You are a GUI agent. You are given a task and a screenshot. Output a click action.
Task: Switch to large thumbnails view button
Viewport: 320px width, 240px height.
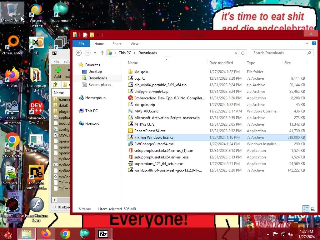pyautogui.click(x=312, y=209)
